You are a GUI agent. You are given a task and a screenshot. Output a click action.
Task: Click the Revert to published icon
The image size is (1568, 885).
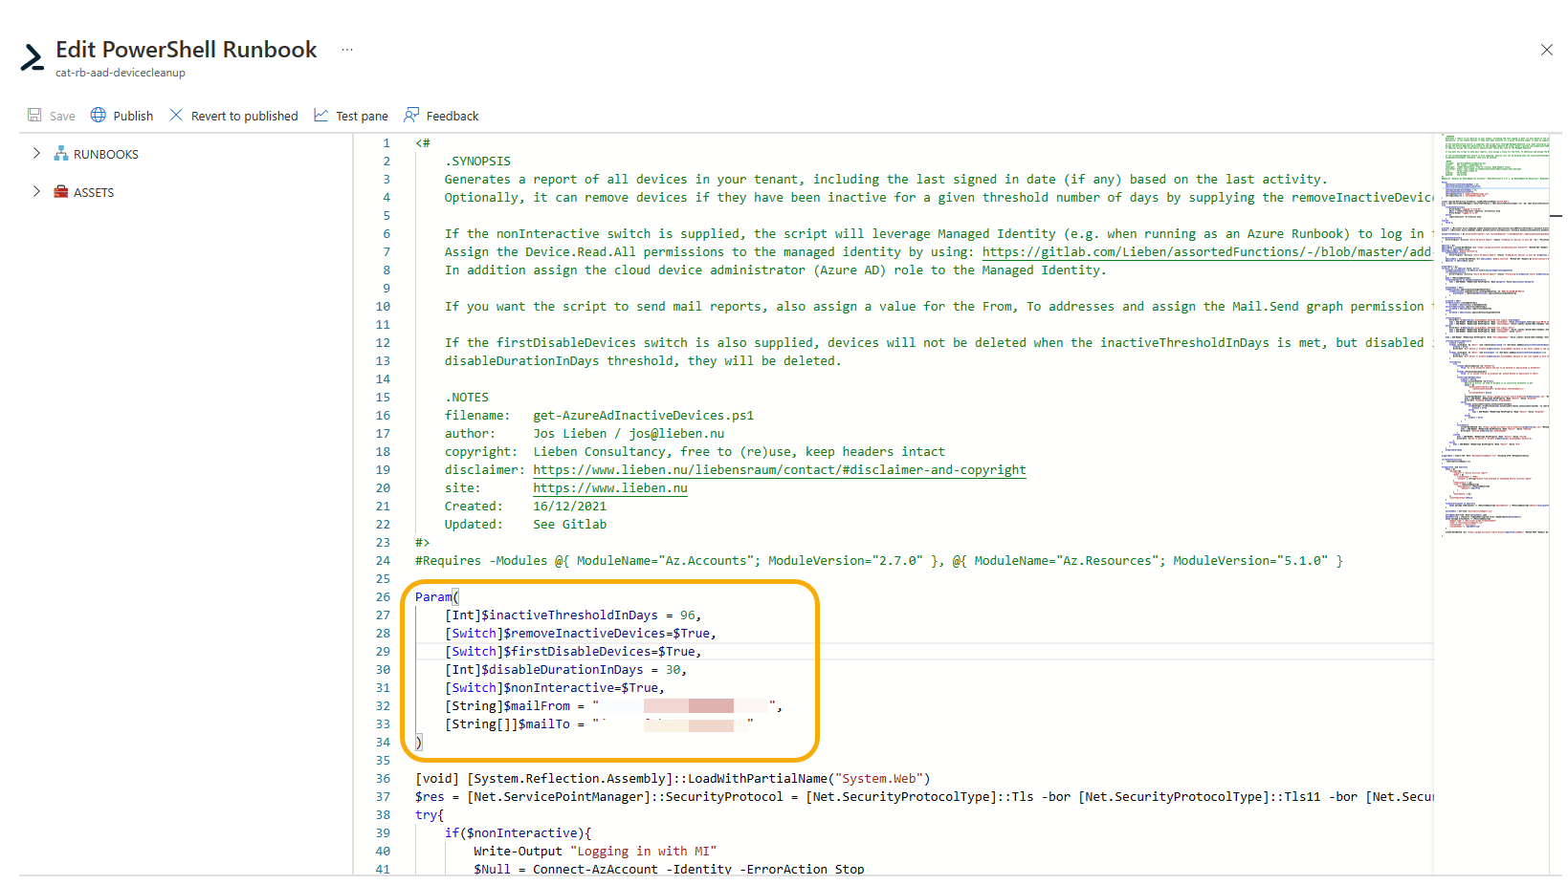(x=177, y=115)
